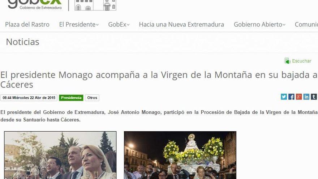Click the Otros category tag
318x179 pixels.
pos(92,98)
